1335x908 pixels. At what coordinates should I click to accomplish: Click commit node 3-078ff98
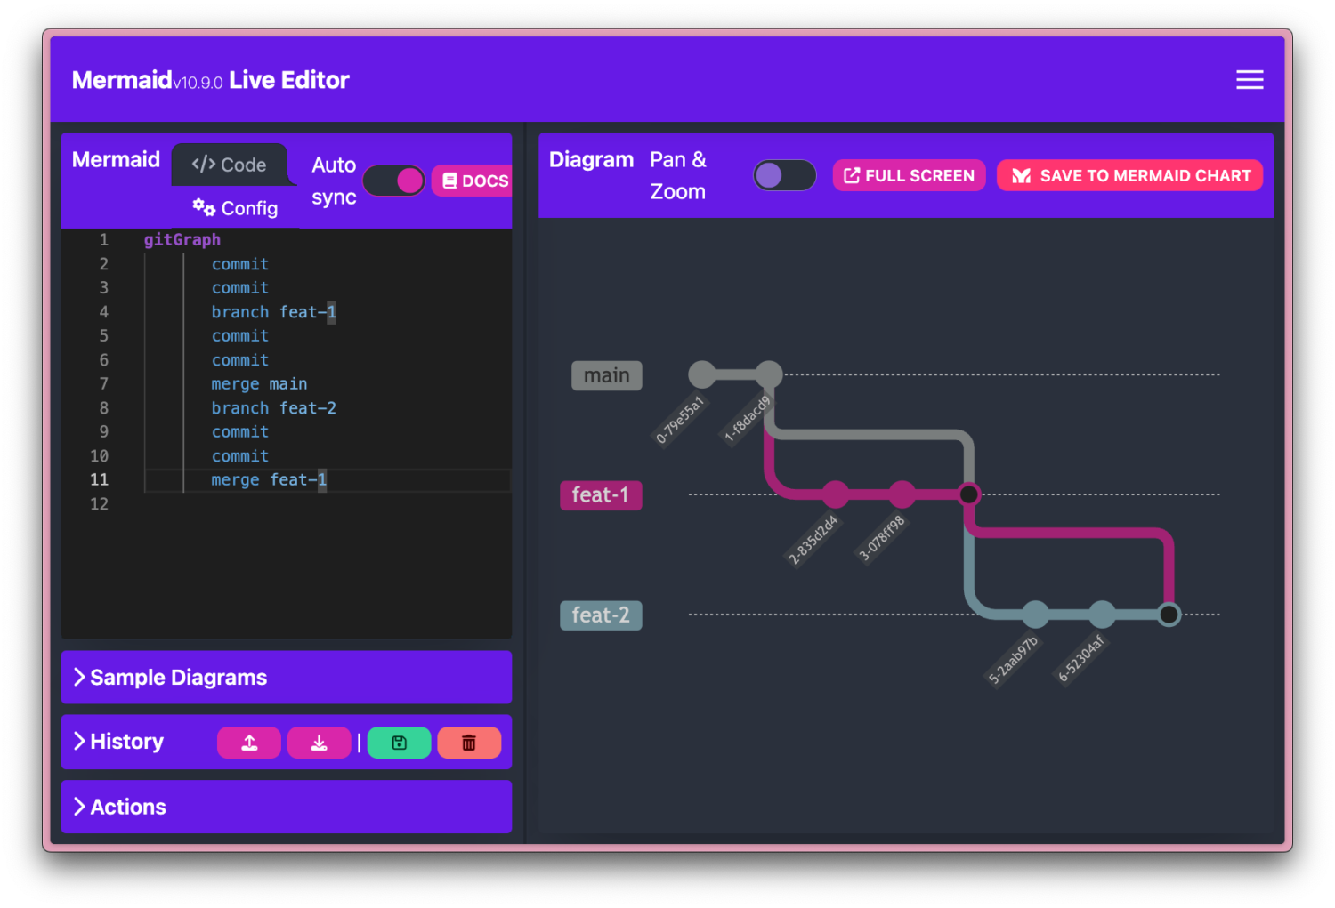click(x=902, y=494)
